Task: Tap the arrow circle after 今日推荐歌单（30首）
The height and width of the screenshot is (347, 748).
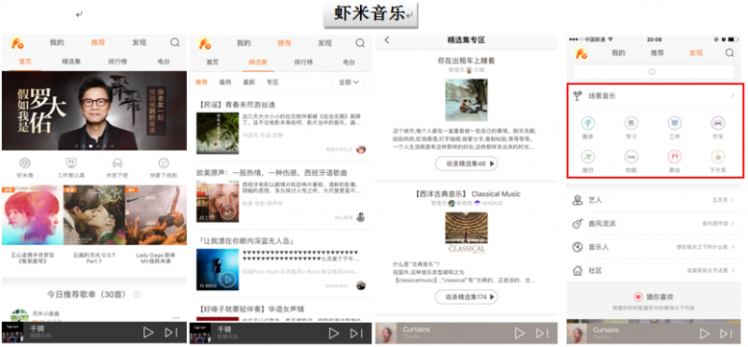Action: 137,294
